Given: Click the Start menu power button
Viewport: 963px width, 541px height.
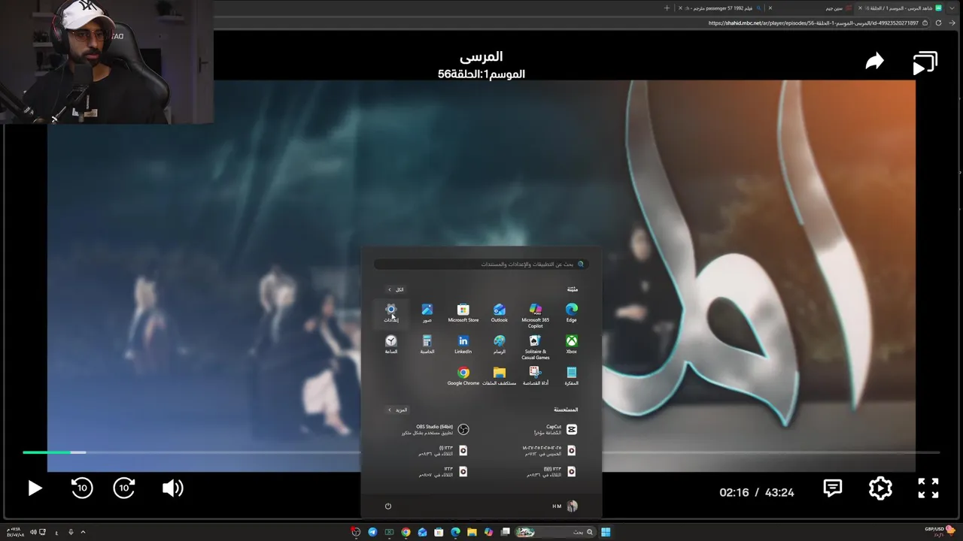Looking at the screenshot, I should point(388,506).
